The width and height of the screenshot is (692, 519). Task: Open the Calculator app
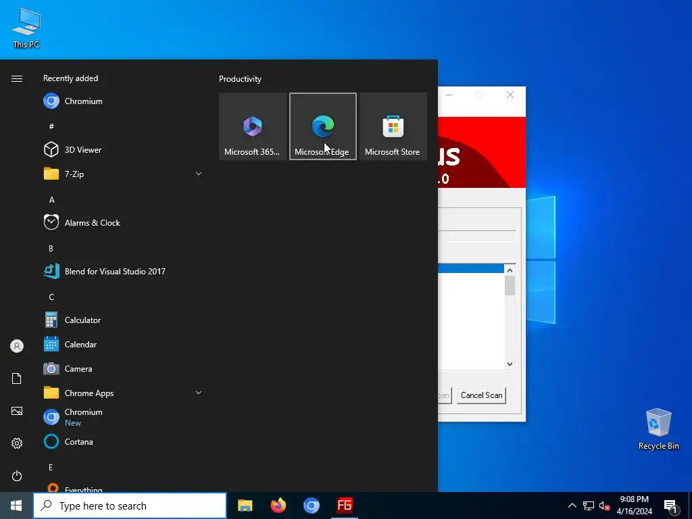pyautogui.click(x=123, y=320)
